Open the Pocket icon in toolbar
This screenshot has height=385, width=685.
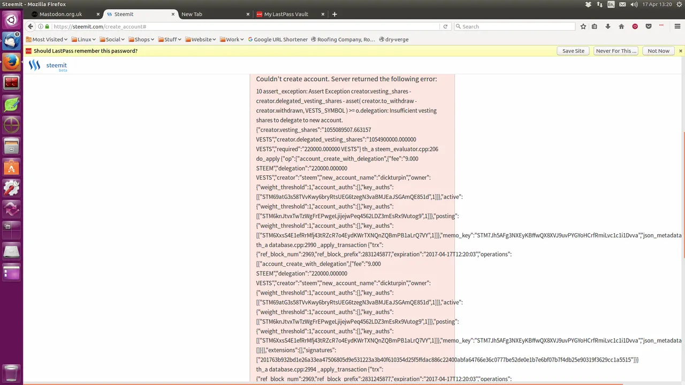(x=649, y=26)
